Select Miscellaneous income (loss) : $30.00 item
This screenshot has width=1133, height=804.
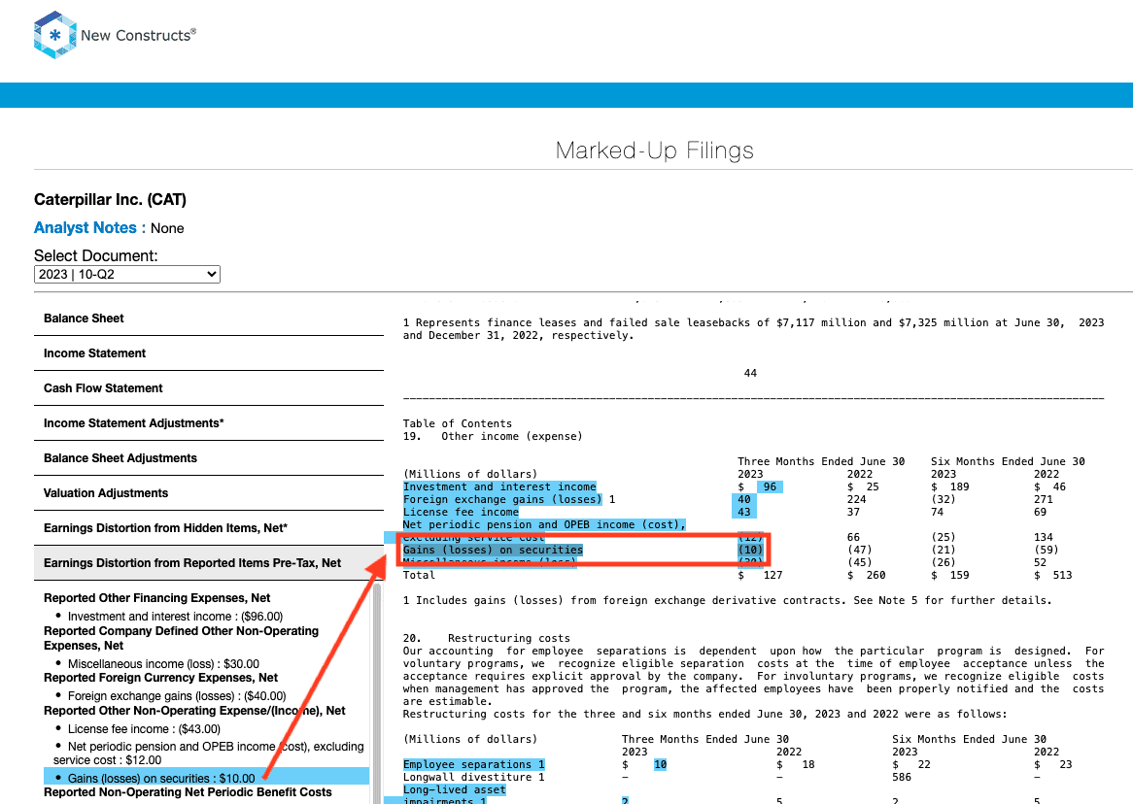tap(163, 664)
